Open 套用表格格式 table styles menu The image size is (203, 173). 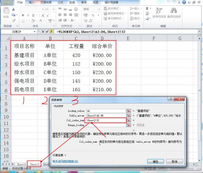tap(115, 13)
